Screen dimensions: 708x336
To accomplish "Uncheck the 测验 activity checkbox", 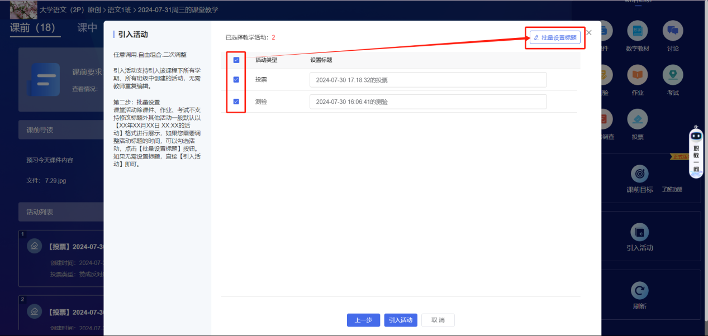I will click(236, 102).
